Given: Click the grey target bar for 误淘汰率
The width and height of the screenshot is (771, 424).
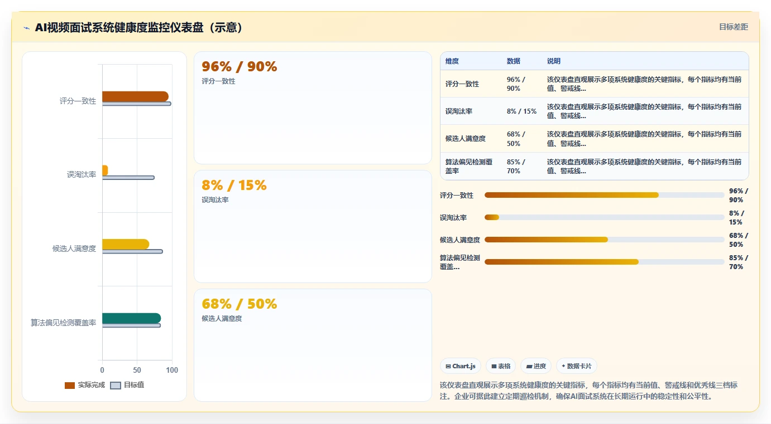Looking at the screenshot, I should (128, 177).
